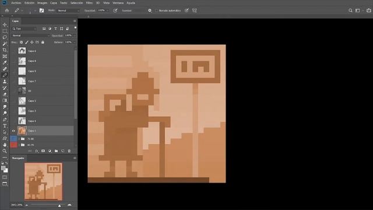Hide the Capa 1 layer eye icon
The height and width of the screenshot is (210, 373).
pyautogui.click(x=13, y=131)
